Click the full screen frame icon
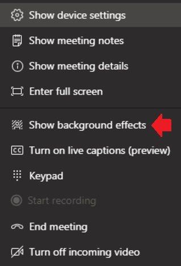This screenshot has width=181, height=266. click(x=17, y=91)
